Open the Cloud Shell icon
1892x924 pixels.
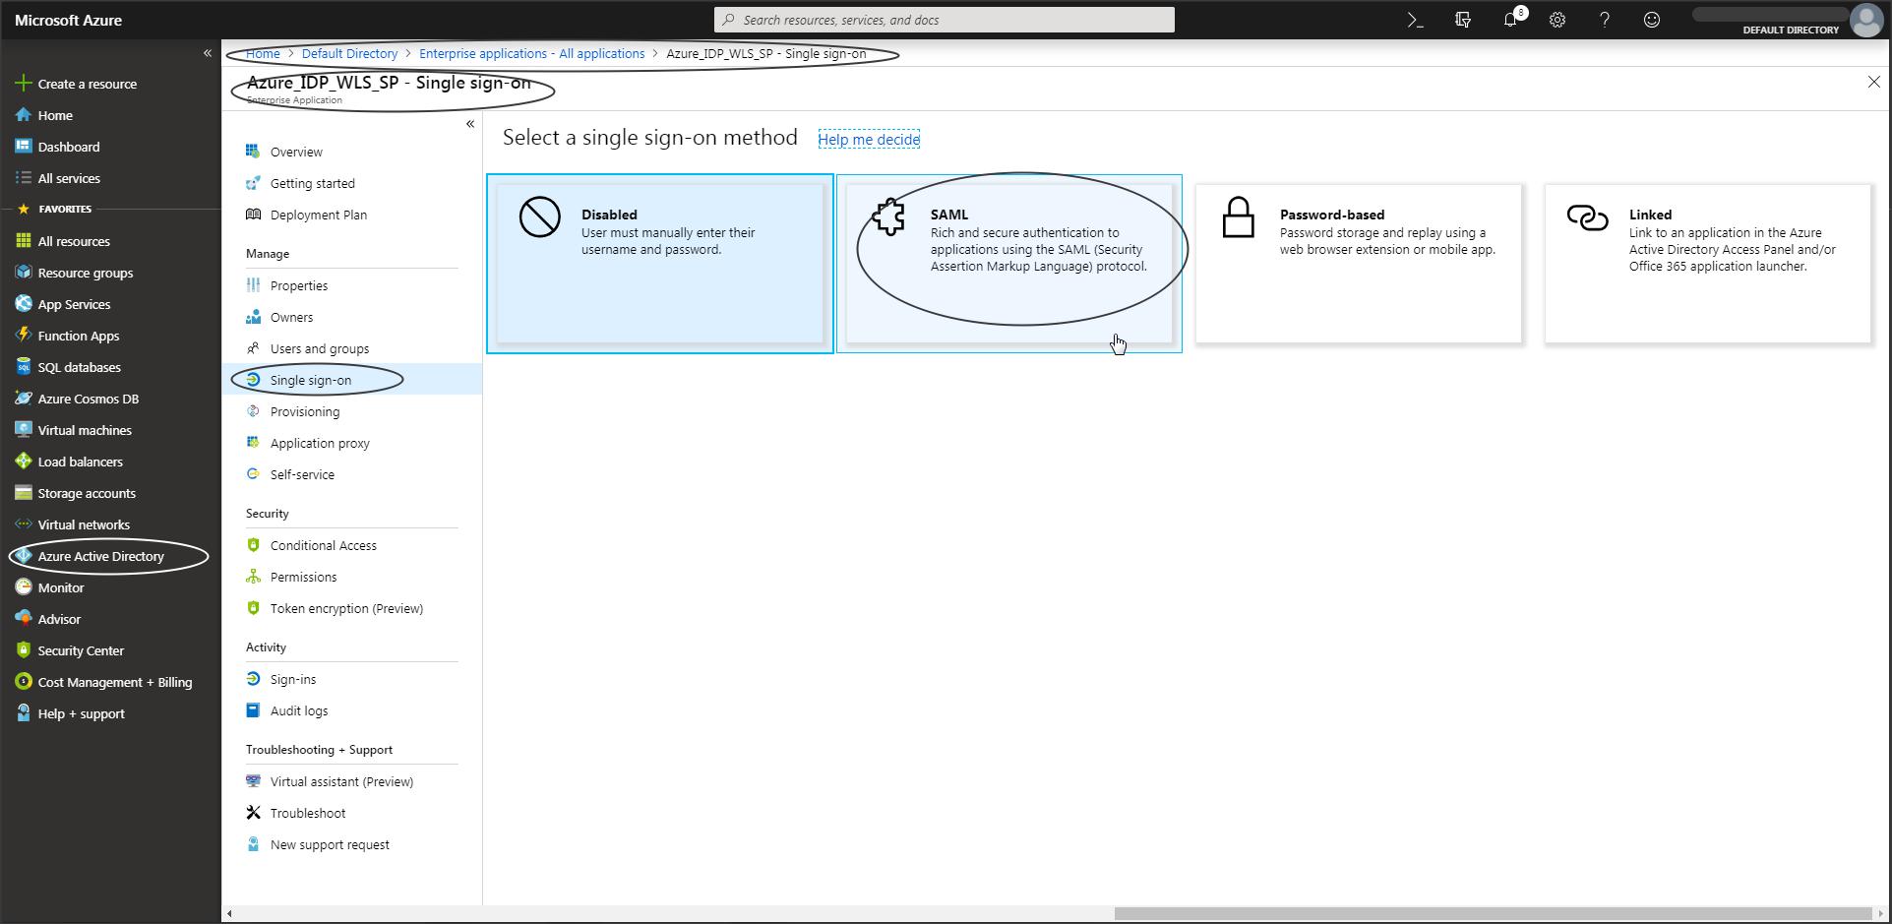pos(1415,20)
